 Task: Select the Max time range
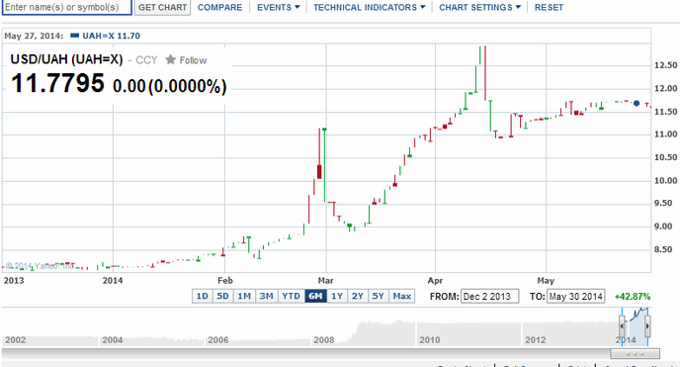402,296
